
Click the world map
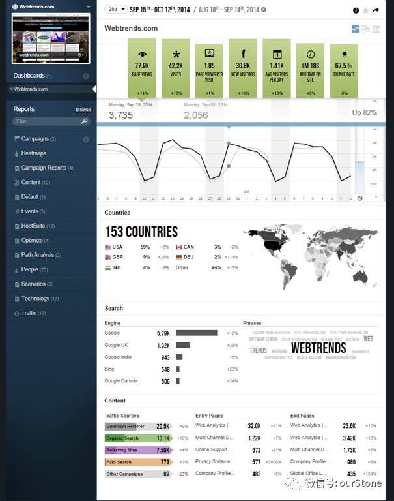[x=310, y=256]
